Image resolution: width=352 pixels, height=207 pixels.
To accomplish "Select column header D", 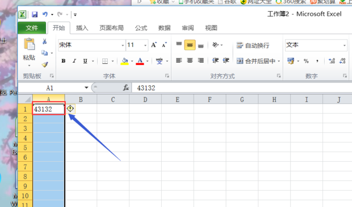I will point(145,99).
